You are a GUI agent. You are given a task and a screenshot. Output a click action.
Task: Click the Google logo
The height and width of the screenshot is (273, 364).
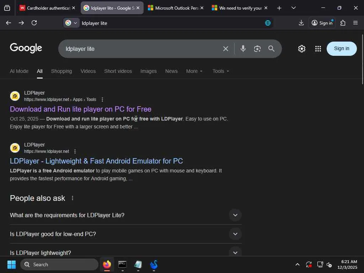[26, 48]
